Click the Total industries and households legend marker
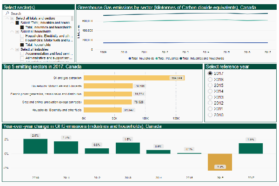This screenshot has width=279, height=186. [x=181, y=59]
